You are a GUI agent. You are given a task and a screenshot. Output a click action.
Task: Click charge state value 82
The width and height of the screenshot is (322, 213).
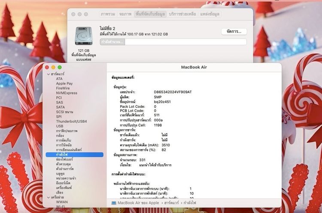[164, 150]
